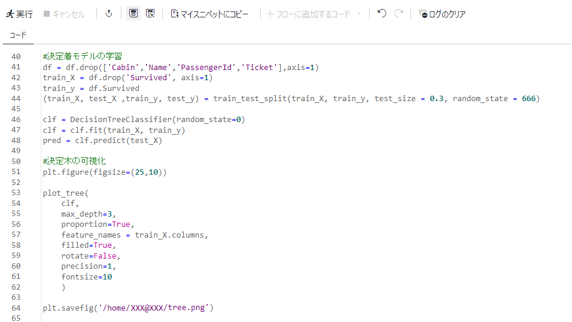
Task: Place cursor on the train_test_split line
Action: tap(291, 99)
